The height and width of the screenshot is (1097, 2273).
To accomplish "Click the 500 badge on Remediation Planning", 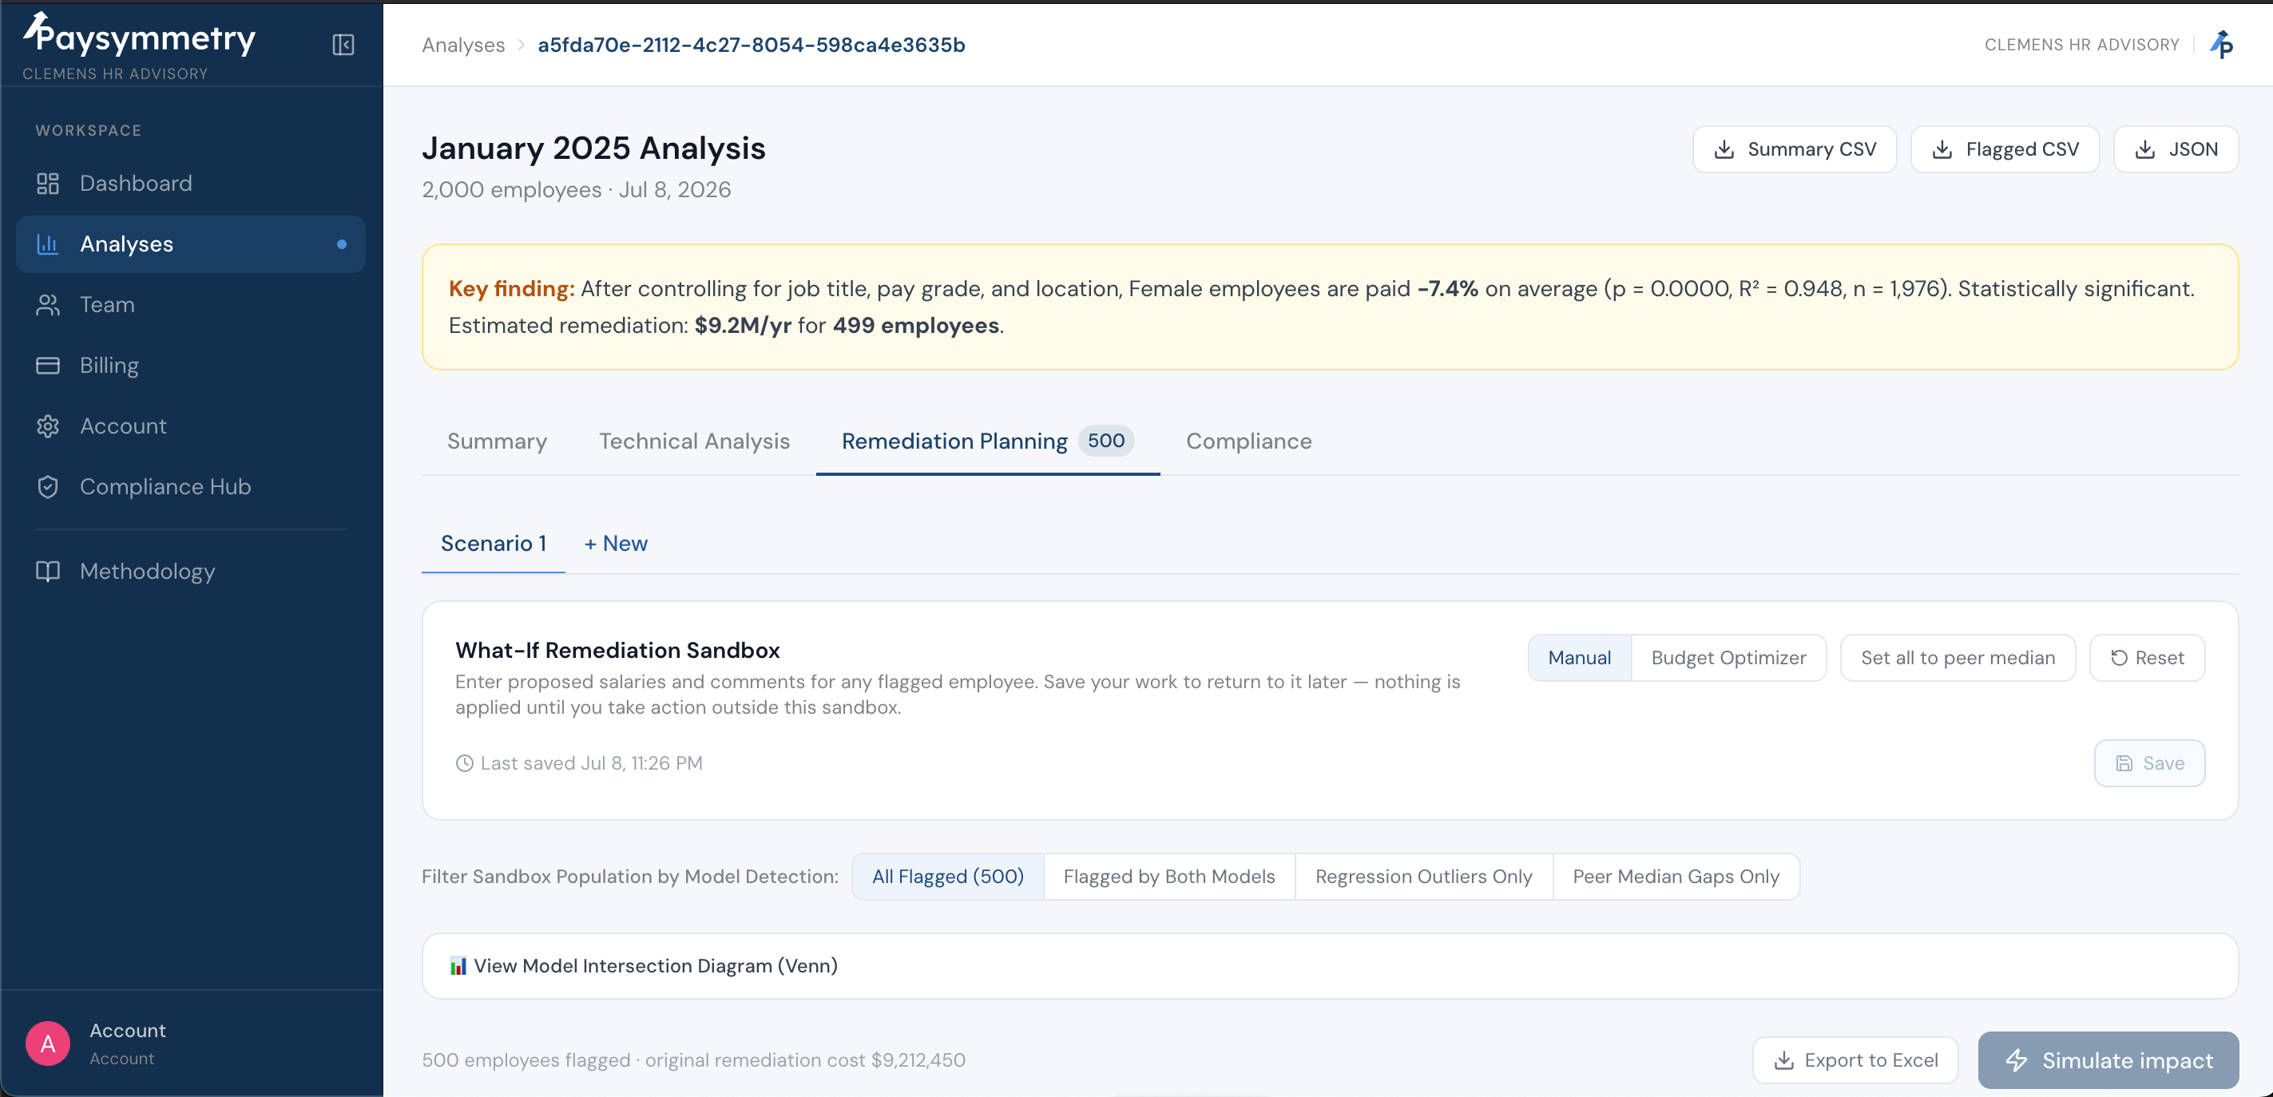I will click(1105, 440).
